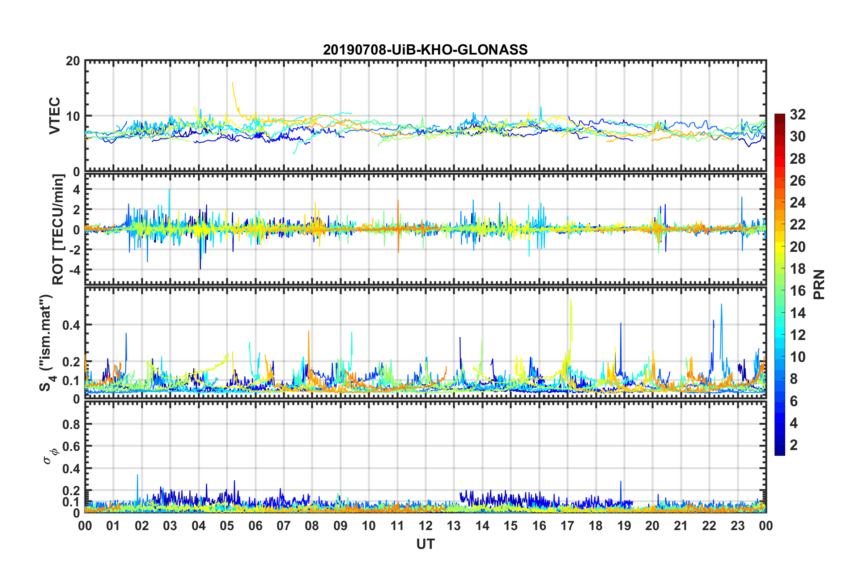Click sigma phi axis tick label 0.6

[71, 446]
